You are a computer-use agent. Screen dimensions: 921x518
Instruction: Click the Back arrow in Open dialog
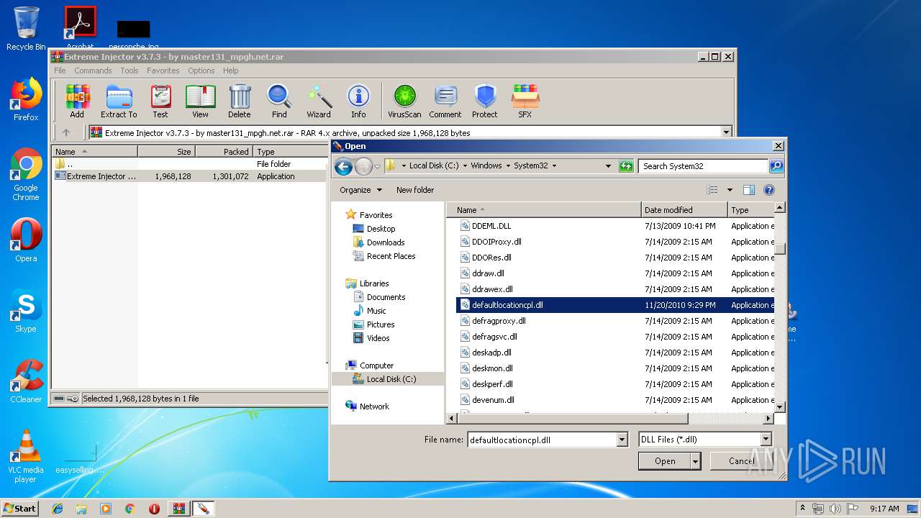[343, 166]
